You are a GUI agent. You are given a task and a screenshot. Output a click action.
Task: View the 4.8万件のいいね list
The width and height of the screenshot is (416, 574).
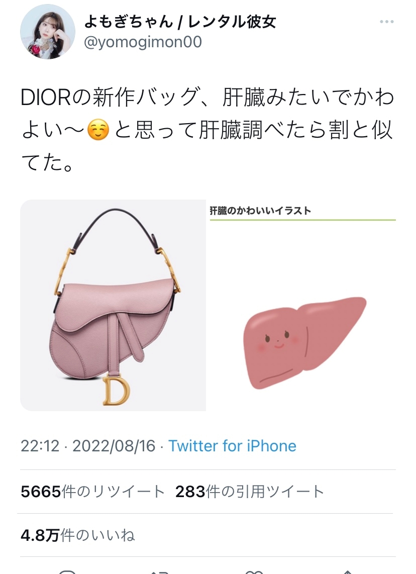77,536
